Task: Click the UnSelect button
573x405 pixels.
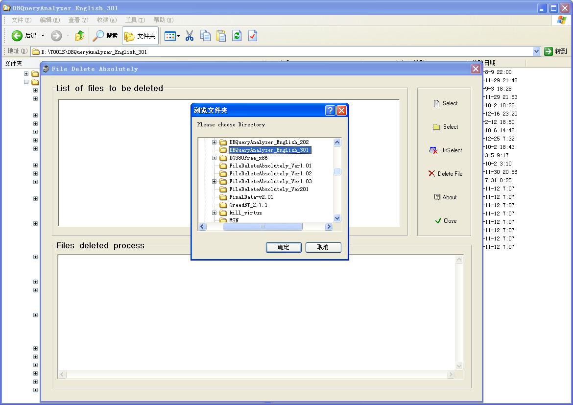Action: [445, 150]
